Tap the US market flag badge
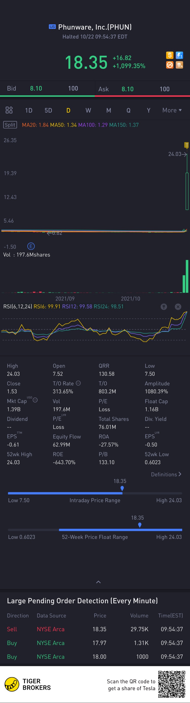190x703 pixels. click(x=52, y=27)
